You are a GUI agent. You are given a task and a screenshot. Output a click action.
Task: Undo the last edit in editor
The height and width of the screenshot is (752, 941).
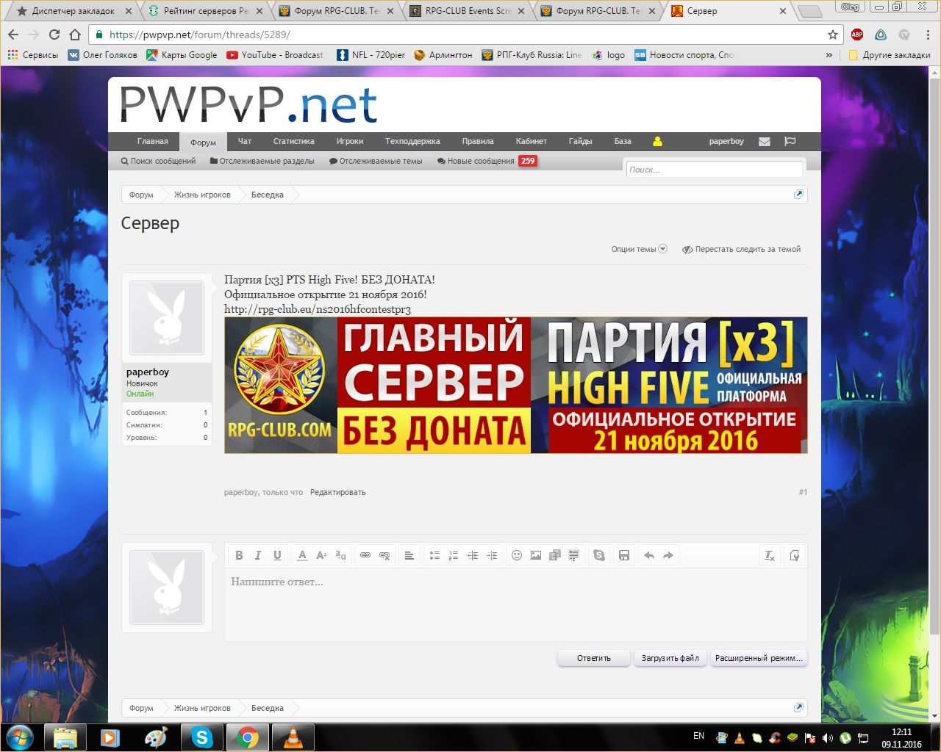pos(649,555)
